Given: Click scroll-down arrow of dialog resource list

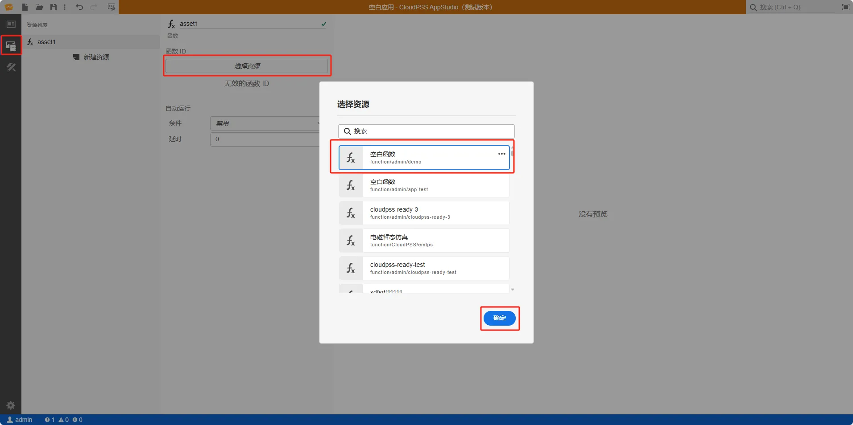Looking at the screenshot, I should [x=513, y=290].
